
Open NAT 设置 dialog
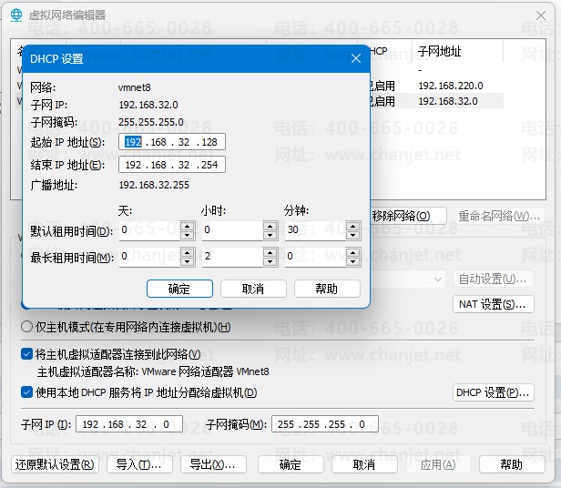coord(494,304)
